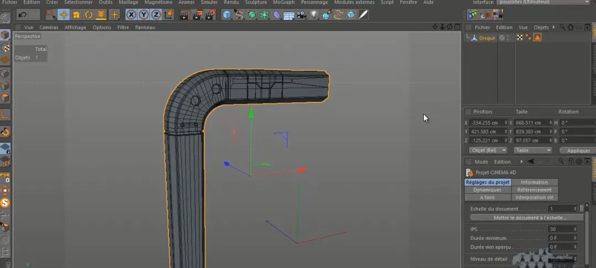Open the MoGraph menu
The width and height of the screenshot is (596, 268).
(x=284, y=2)
